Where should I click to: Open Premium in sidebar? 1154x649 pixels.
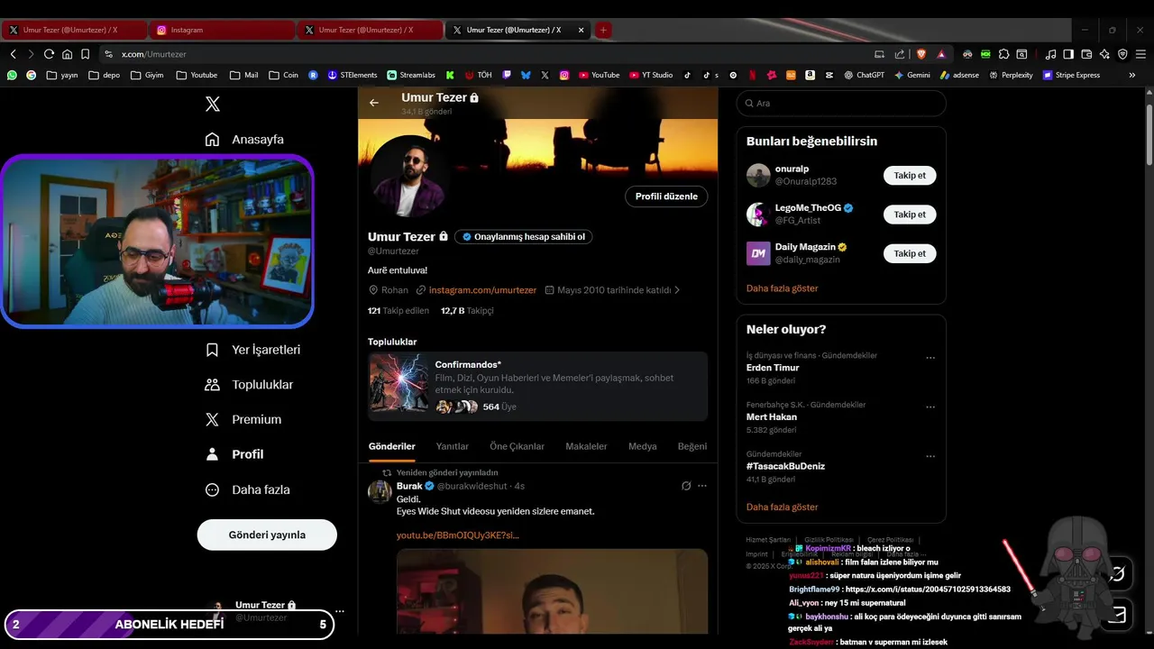point(243,419)
